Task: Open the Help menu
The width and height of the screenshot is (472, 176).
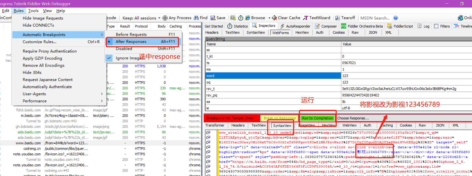Action: click(60, 11)
